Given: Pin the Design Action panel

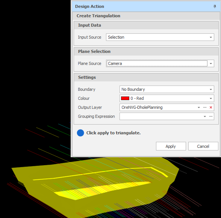Looking at the screenshot, I should (215, 6).
